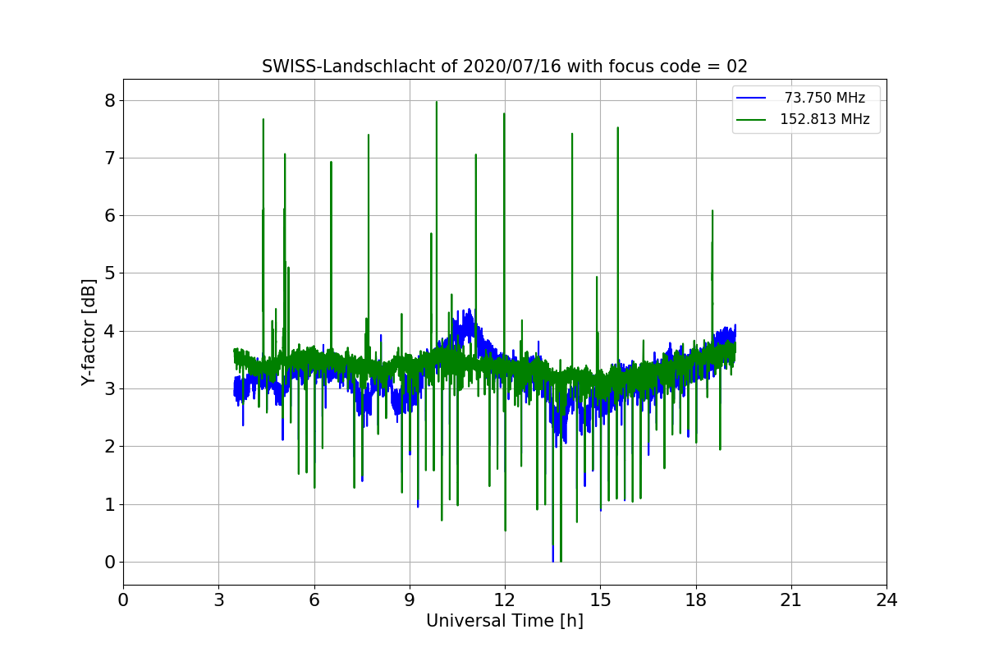Image resolution: width=985 pixels, height=657 pixels.
Task: Click the x-axis tick label 12
Action: coord(505,600)
